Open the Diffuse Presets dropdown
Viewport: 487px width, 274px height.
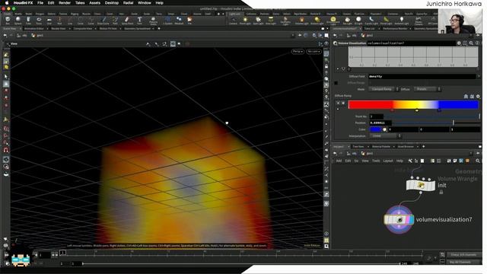coord(427,89)
